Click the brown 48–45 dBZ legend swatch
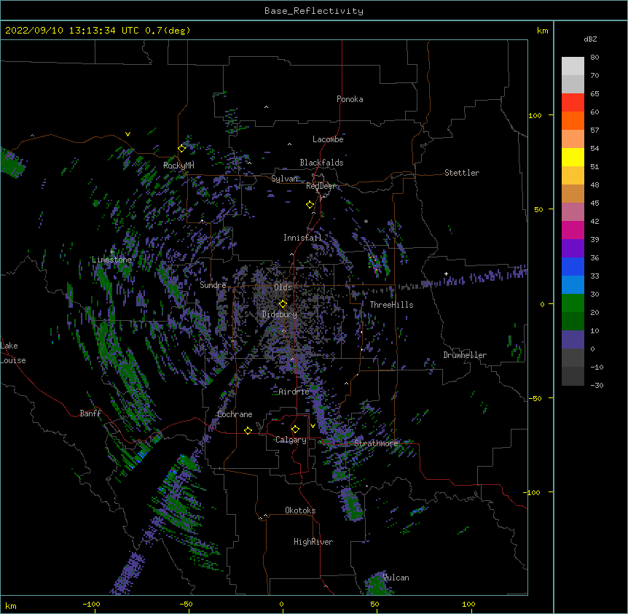This screenshot has width=628, height=614. 573,194
